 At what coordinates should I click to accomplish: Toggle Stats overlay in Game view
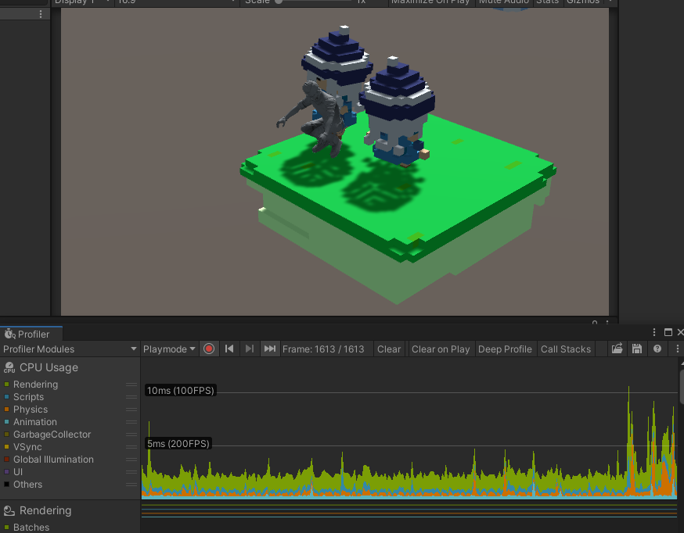coord(548,2)
